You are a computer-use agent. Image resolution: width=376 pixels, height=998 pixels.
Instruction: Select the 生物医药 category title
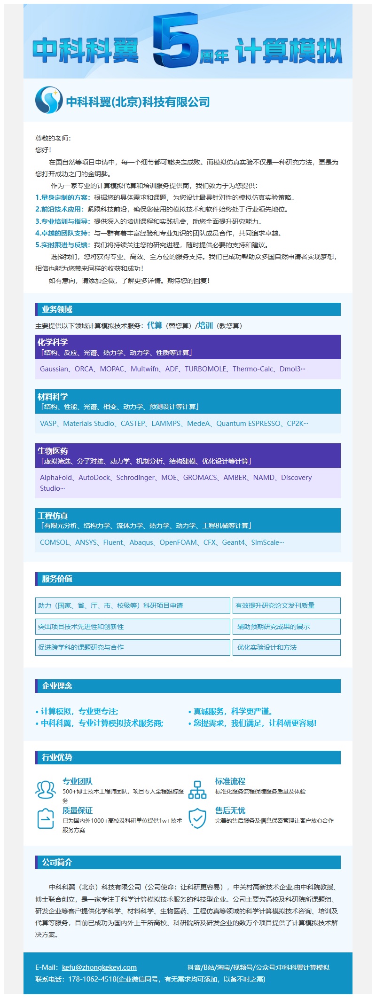[x=53, y=450]
